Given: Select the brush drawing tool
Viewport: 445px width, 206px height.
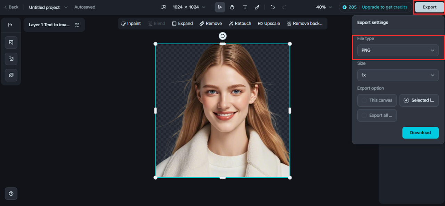Looking at the screenshot, I should point(257,7).
